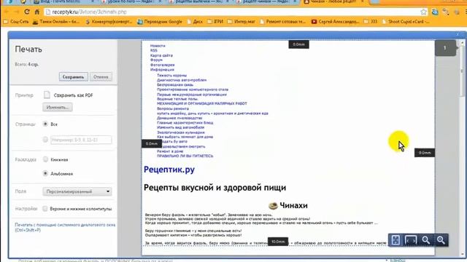Open the Переводчик Google bookmark

pyautogui.click(x=160, y=22)
